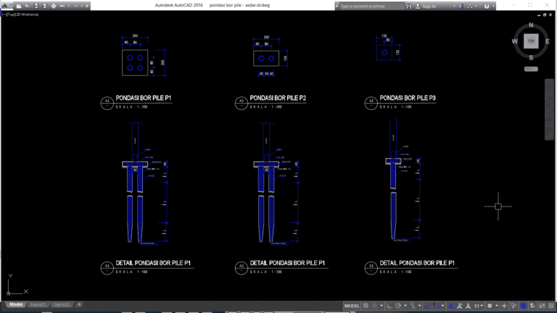Open the Help question mark icon
The image size is (557, 313).
pos(487,6)
